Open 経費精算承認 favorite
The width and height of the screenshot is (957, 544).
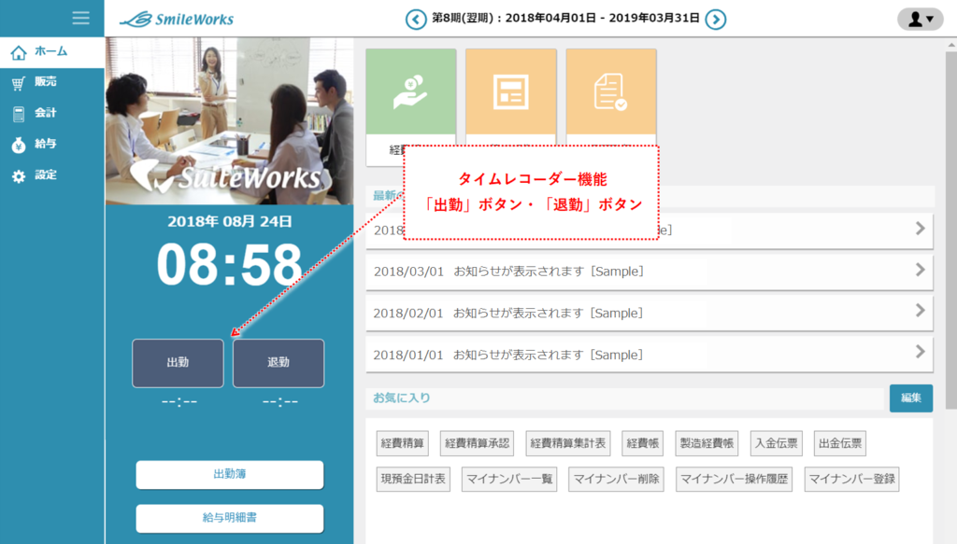pyautogui.click(x=477, y=443)
